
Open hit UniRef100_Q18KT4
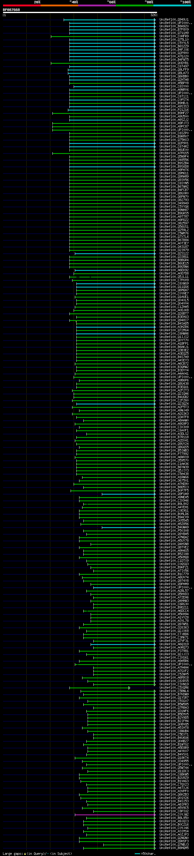point(174,758)
